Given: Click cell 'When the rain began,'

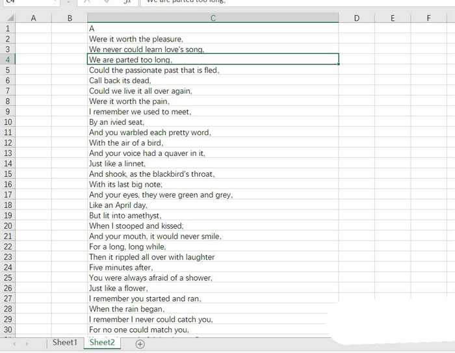Looking at the screenshot, I should [x=213, y=309].
